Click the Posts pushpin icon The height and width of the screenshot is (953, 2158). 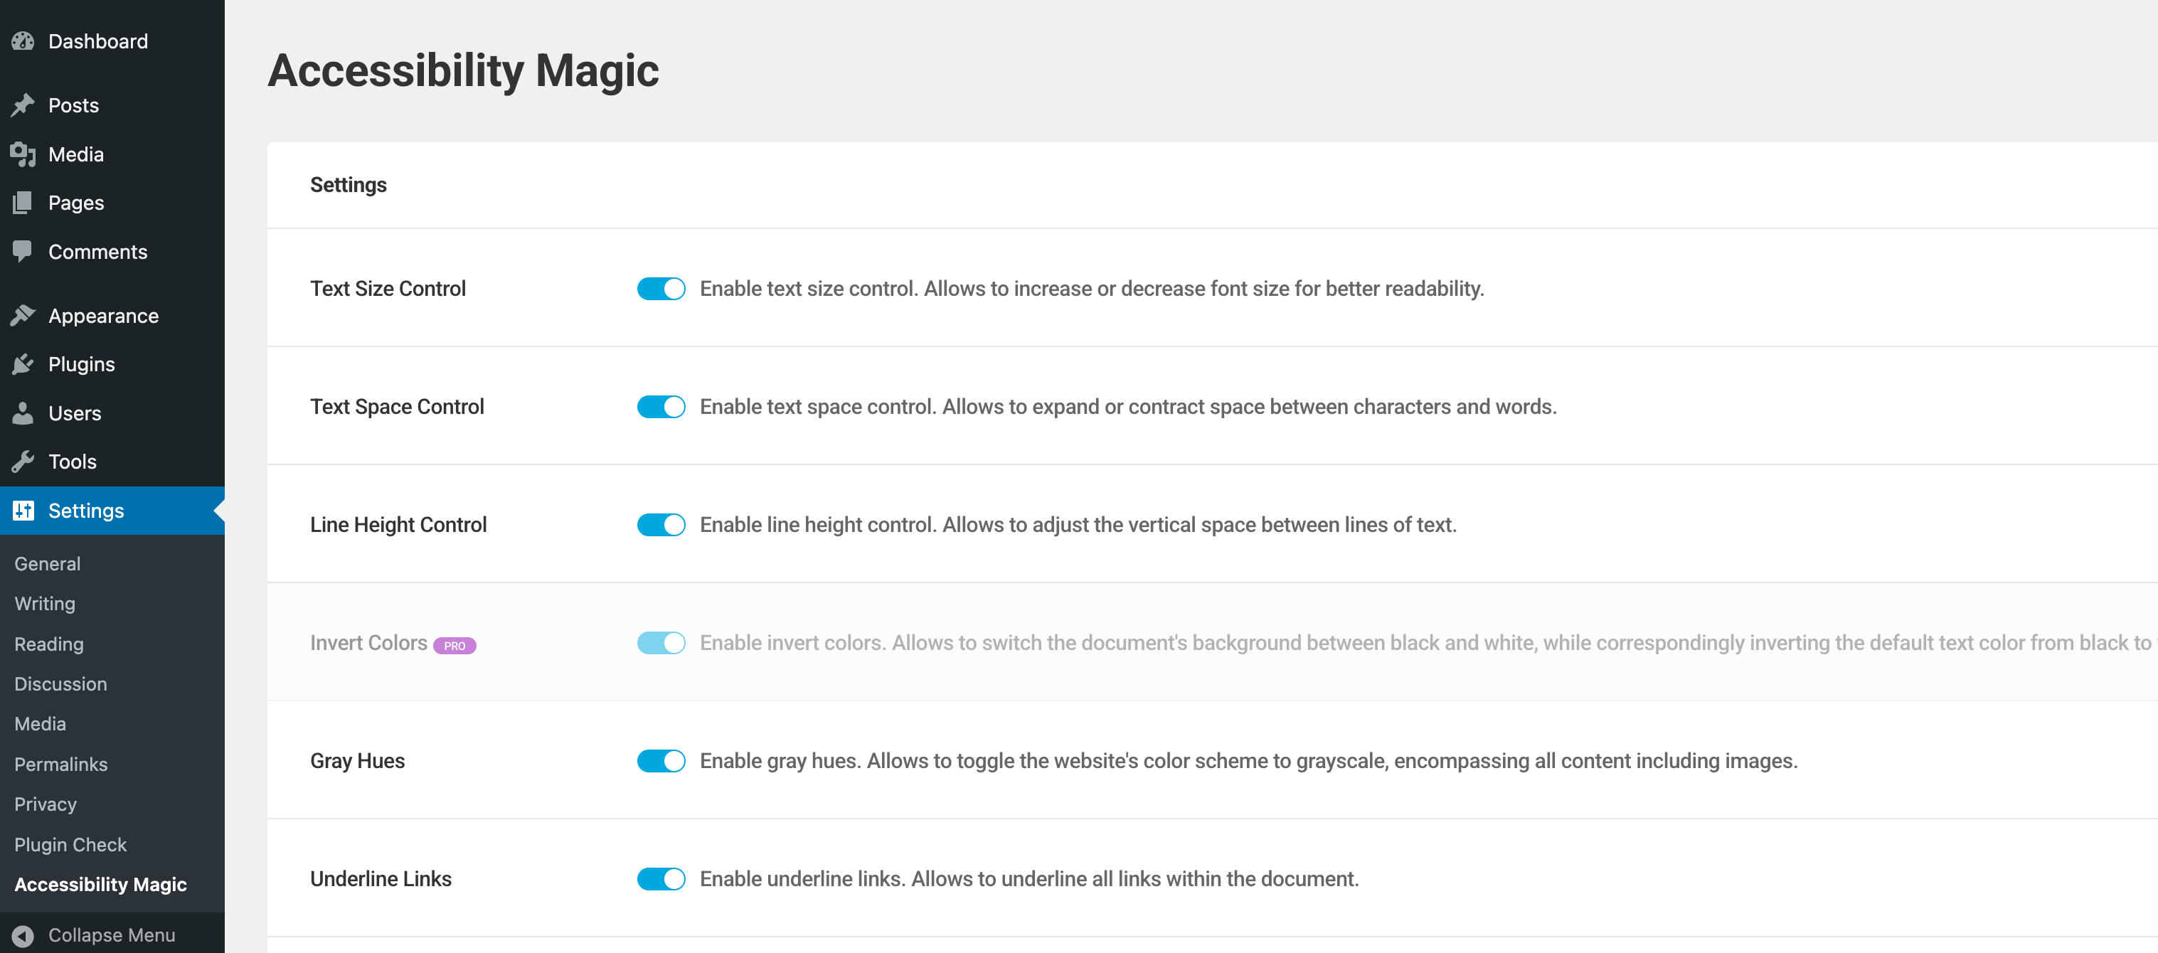23,105
